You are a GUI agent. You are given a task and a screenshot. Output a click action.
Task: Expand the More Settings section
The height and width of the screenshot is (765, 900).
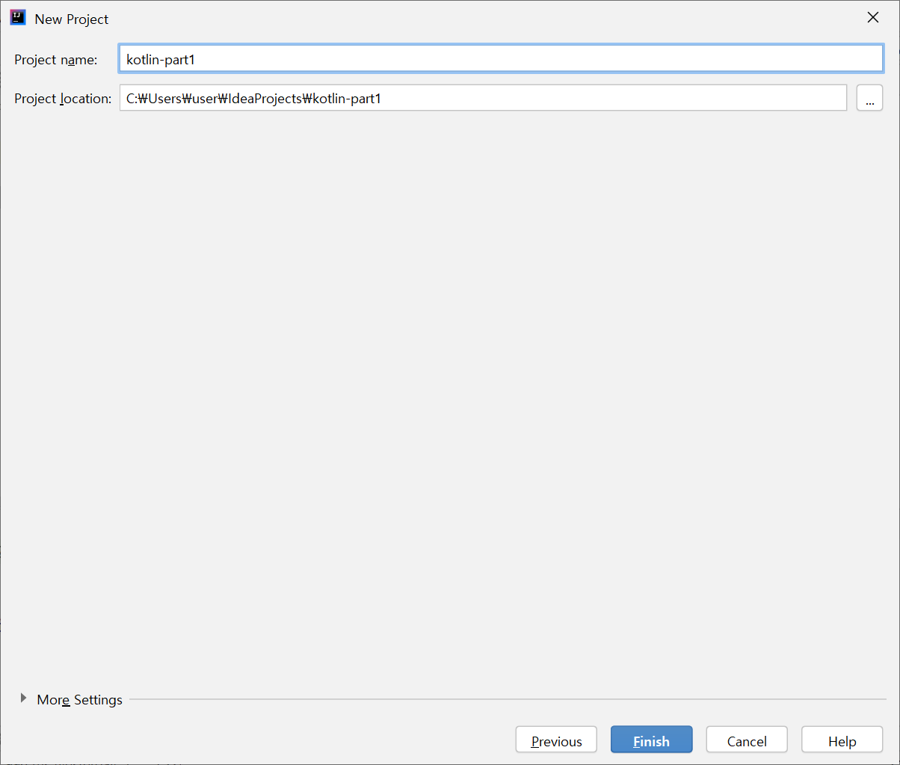72,700
